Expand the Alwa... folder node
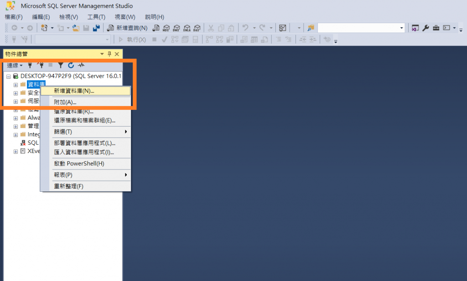The height and width of the screenshot is (281, 467). [16, 118]
